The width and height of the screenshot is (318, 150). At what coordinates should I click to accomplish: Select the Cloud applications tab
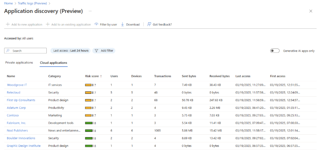[x=54, y=63]
